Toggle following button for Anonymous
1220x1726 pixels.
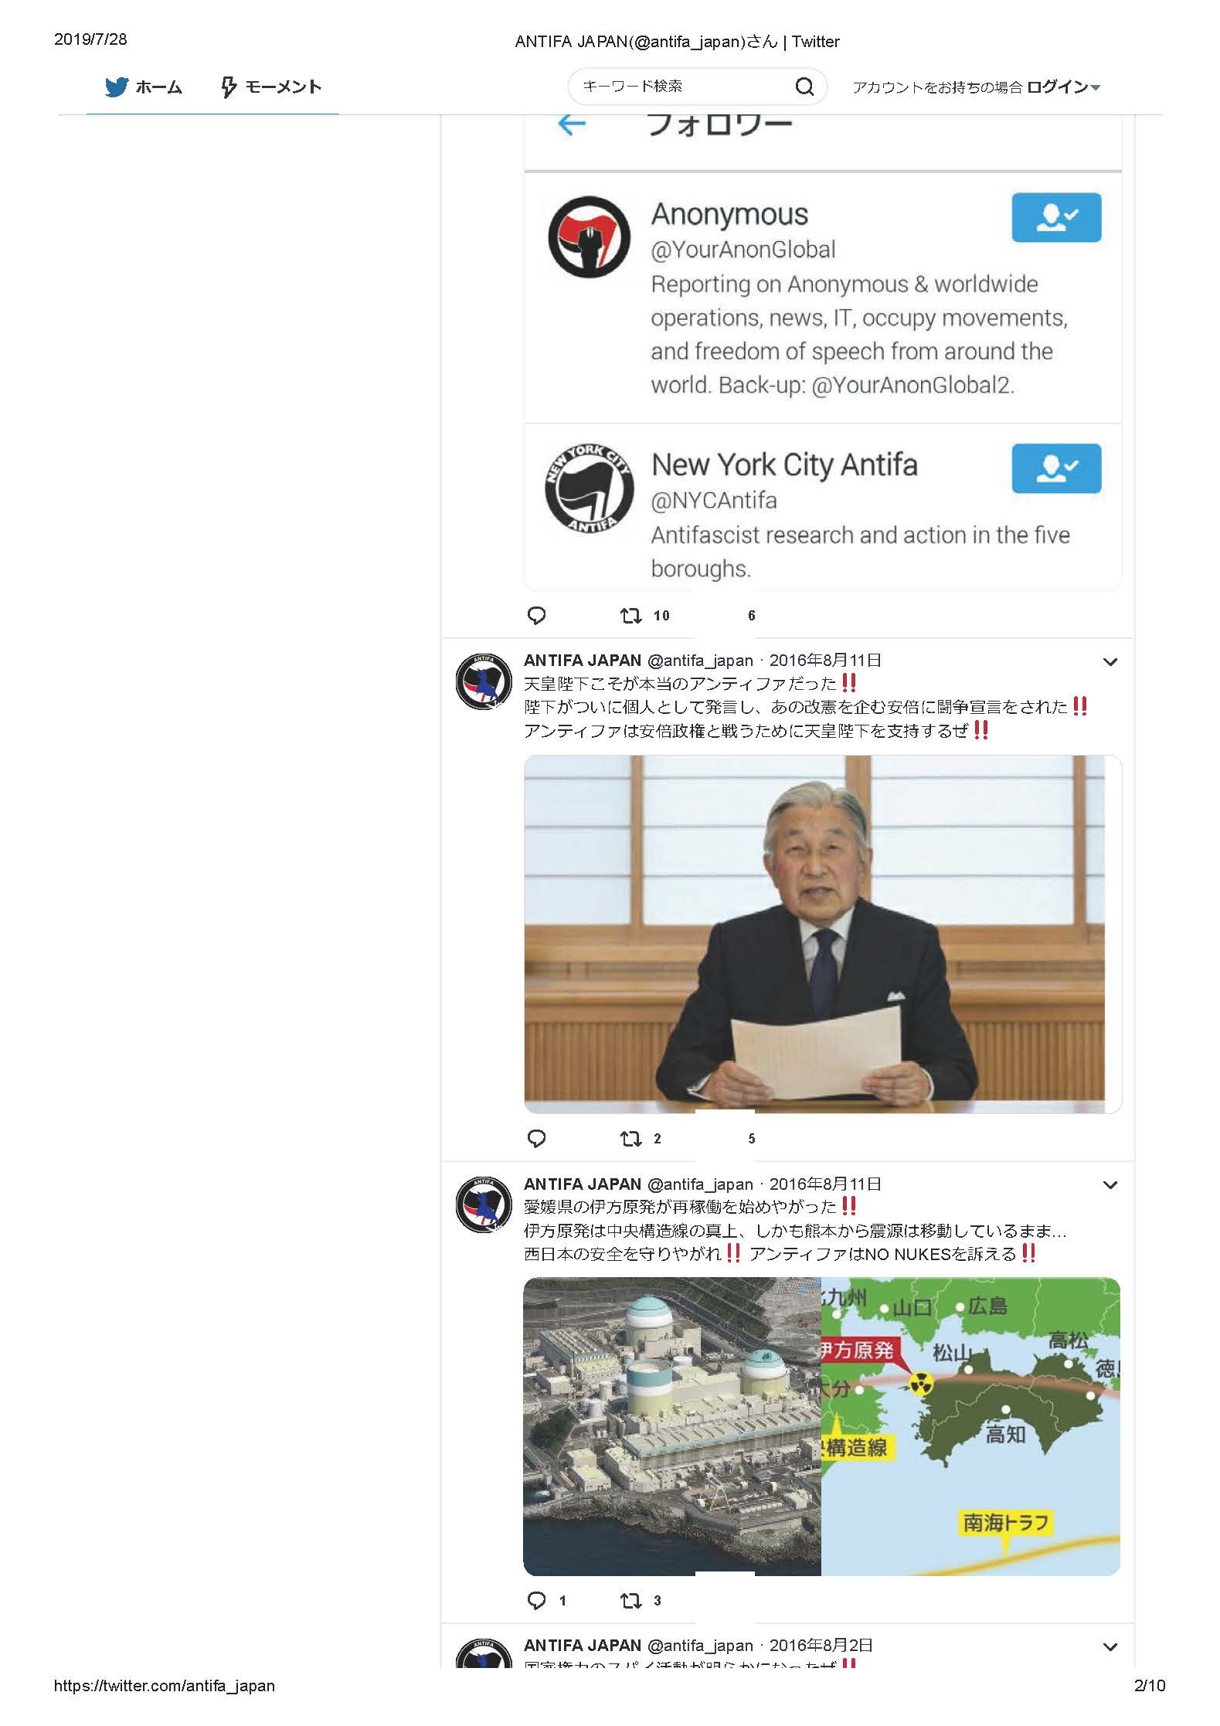[1056, 217]
